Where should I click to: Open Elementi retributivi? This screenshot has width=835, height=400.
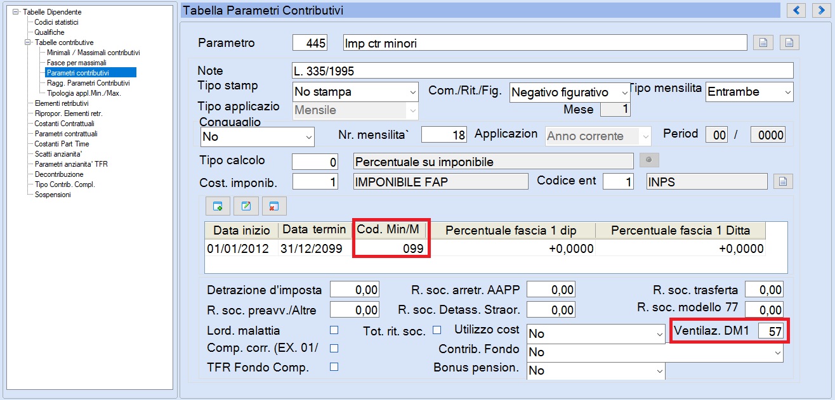point(61,103)
